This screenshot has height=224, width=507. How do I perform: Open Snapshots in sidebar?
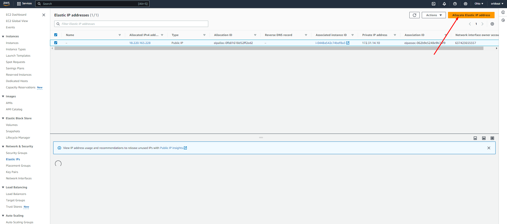13,131
